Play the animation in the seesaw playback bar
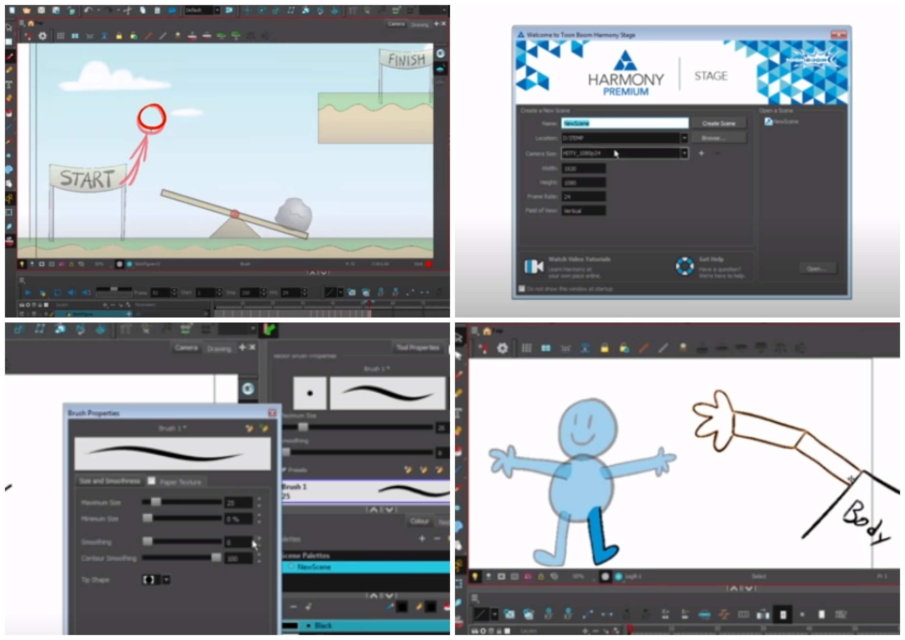905x640 pixels. coord(28,293)
